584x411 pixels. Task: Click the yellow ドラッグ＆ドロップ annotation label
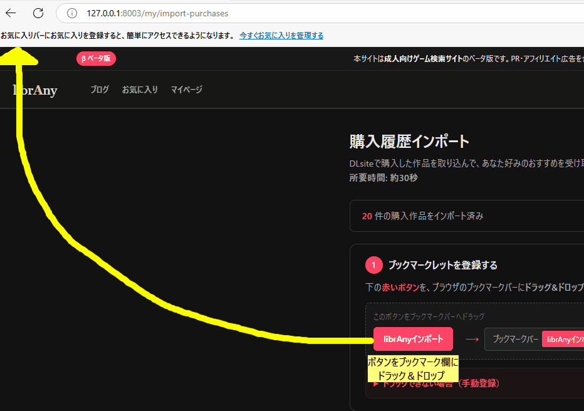click(x=414, y=368)
